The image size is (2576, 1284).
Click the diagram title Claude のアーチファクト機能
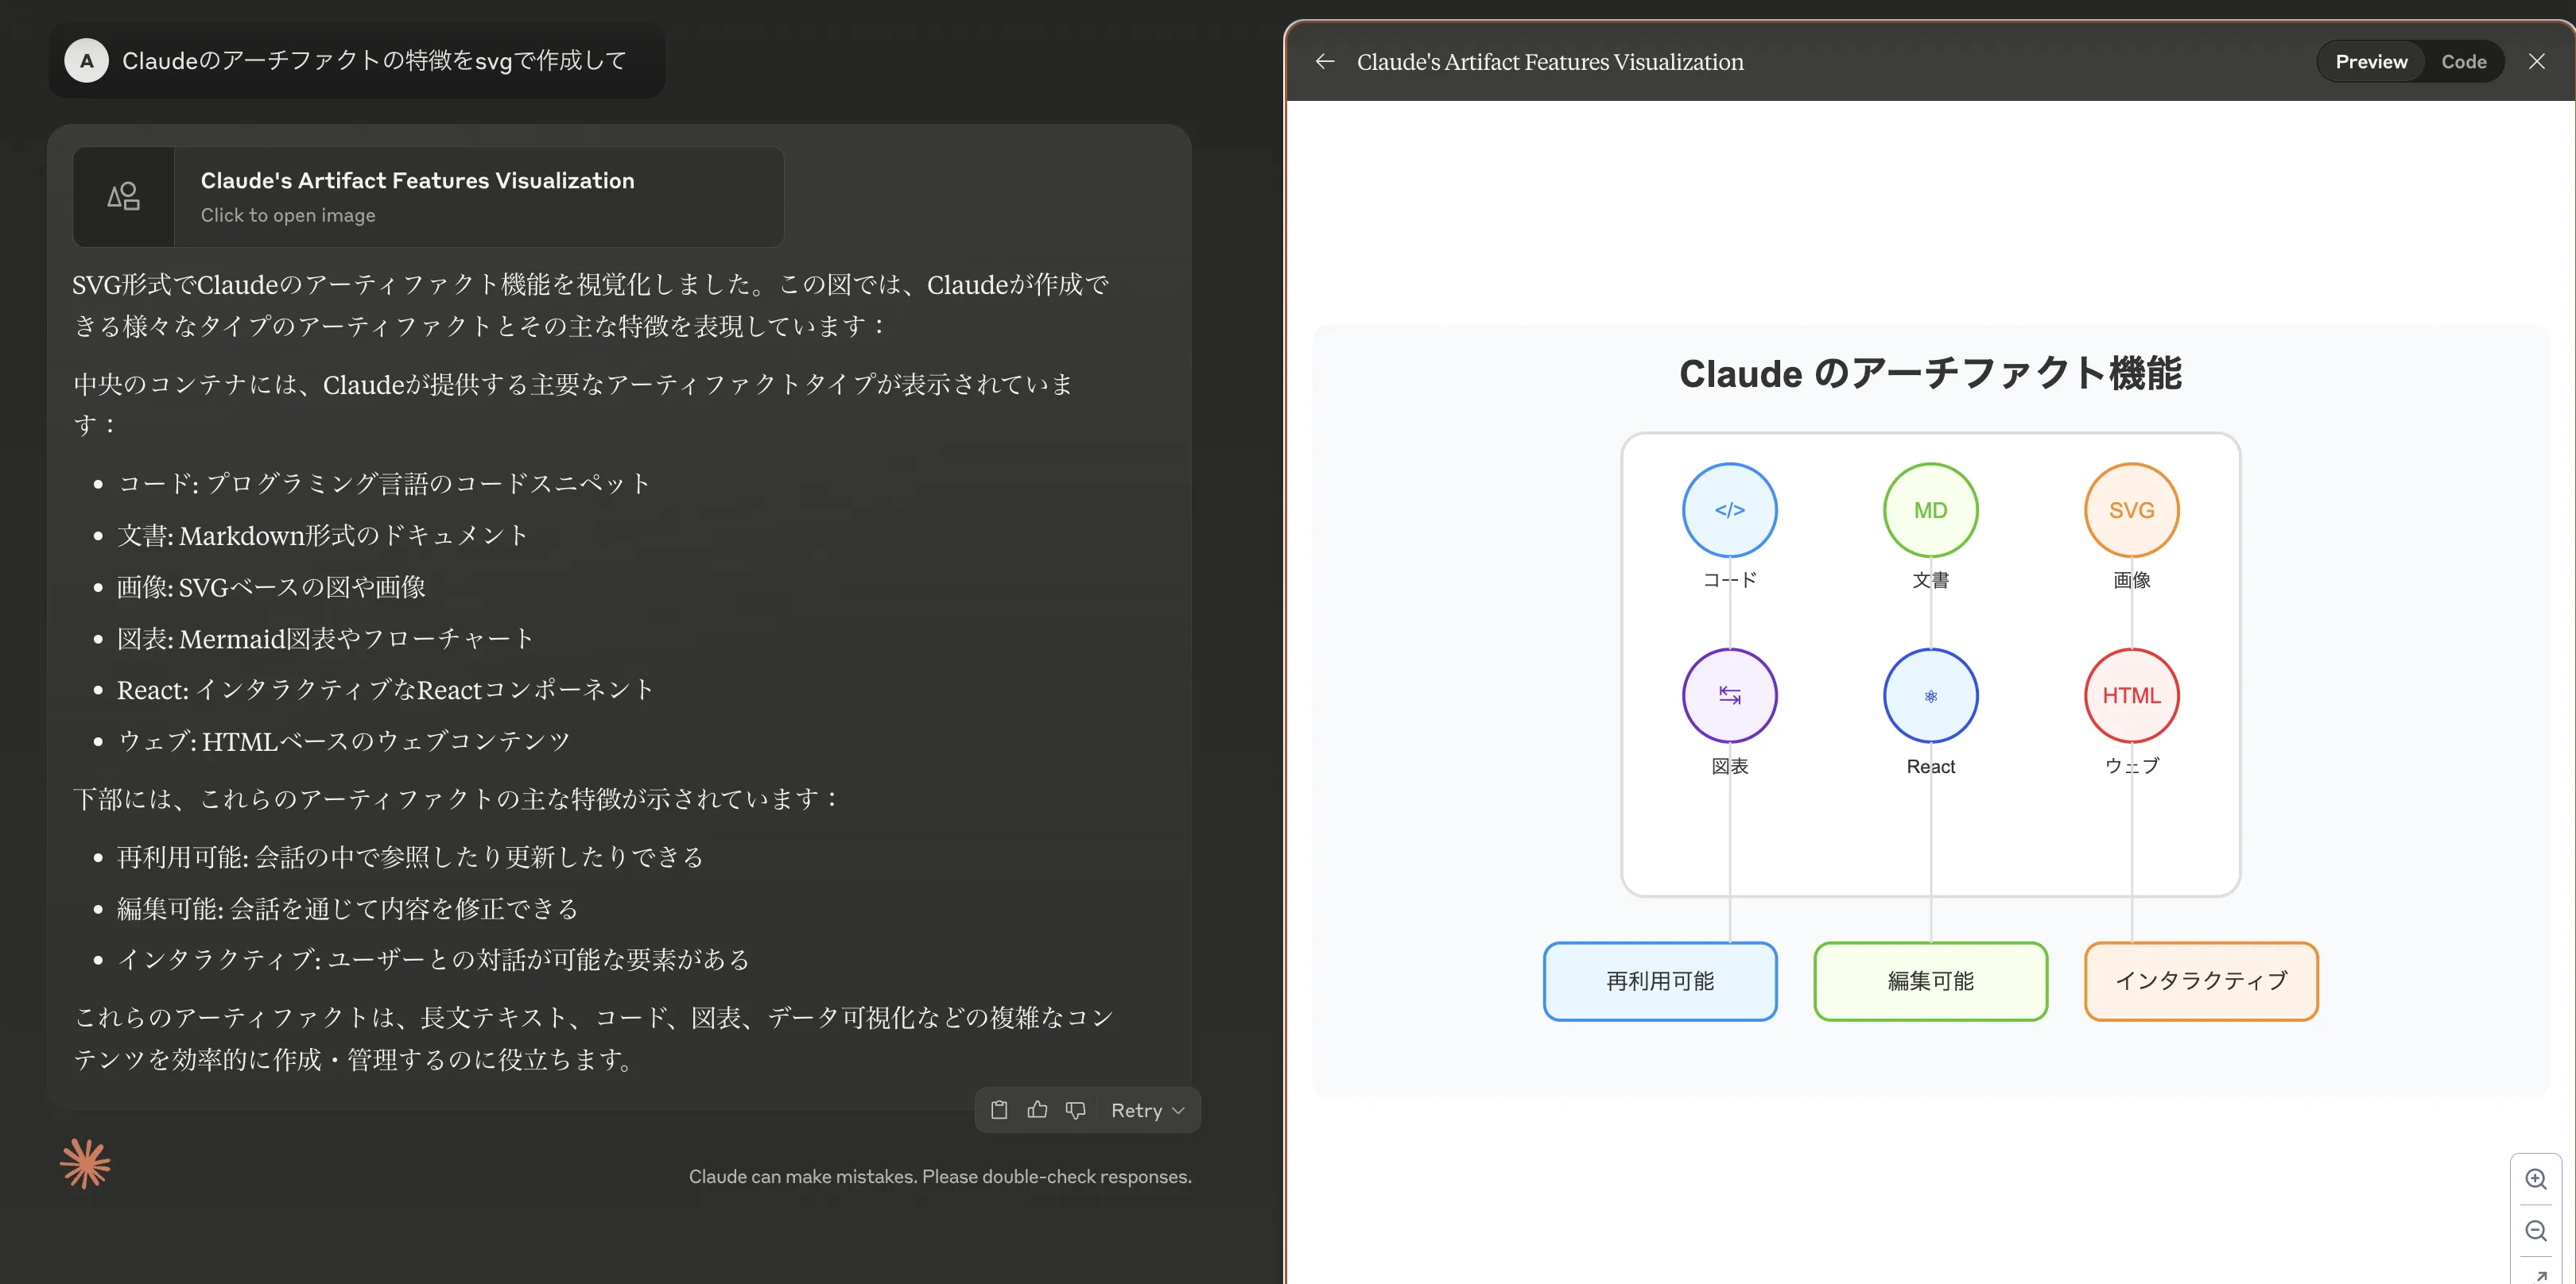click(1930, 373)
